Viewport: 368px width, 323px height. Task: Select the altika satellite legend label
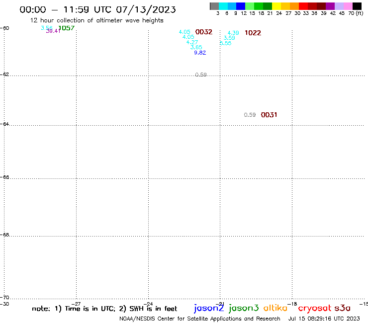tap(276, 308)
